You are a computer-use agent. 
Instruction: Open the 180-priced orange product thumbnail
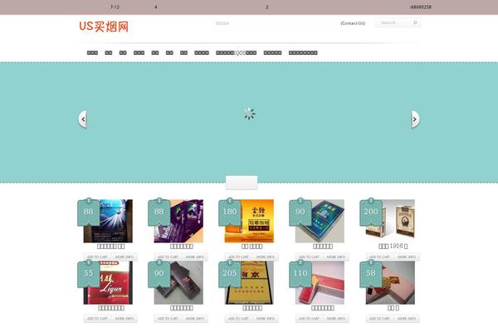pos(249,221)
